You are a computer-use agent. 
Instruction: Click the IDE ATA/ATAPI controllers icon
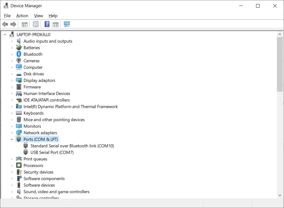(19, 100)
